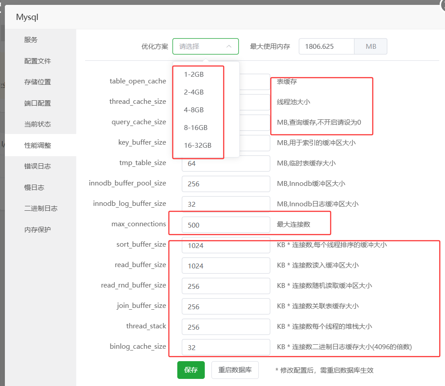
Task: Click the 最大使用内存 input field
Action: click(327, 46)
